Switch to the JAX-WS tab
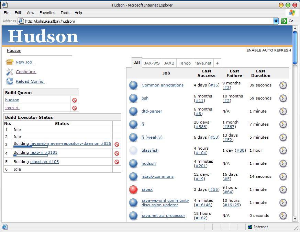 click(x=152, y=63)
